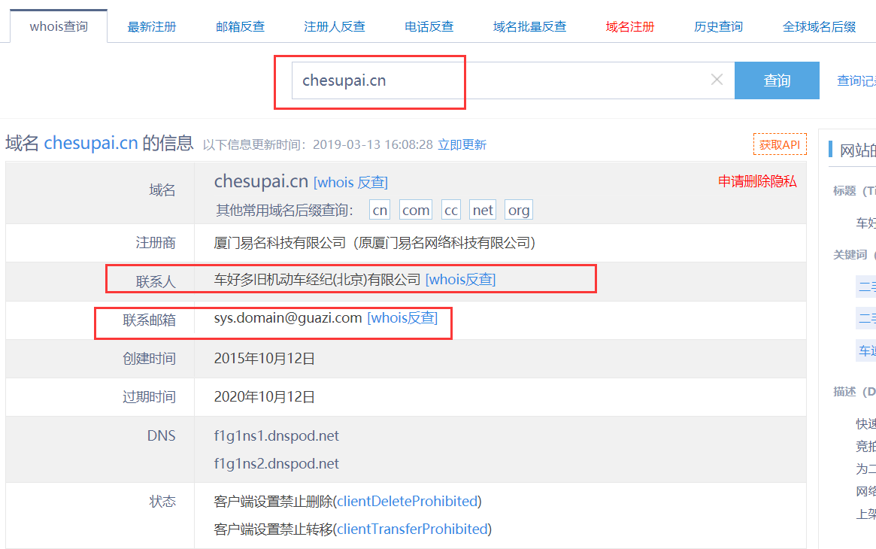Open the clientDeleteProhibited status link
Image resolution: width=876 pixels, height=549 pixels.
(408, 501)
